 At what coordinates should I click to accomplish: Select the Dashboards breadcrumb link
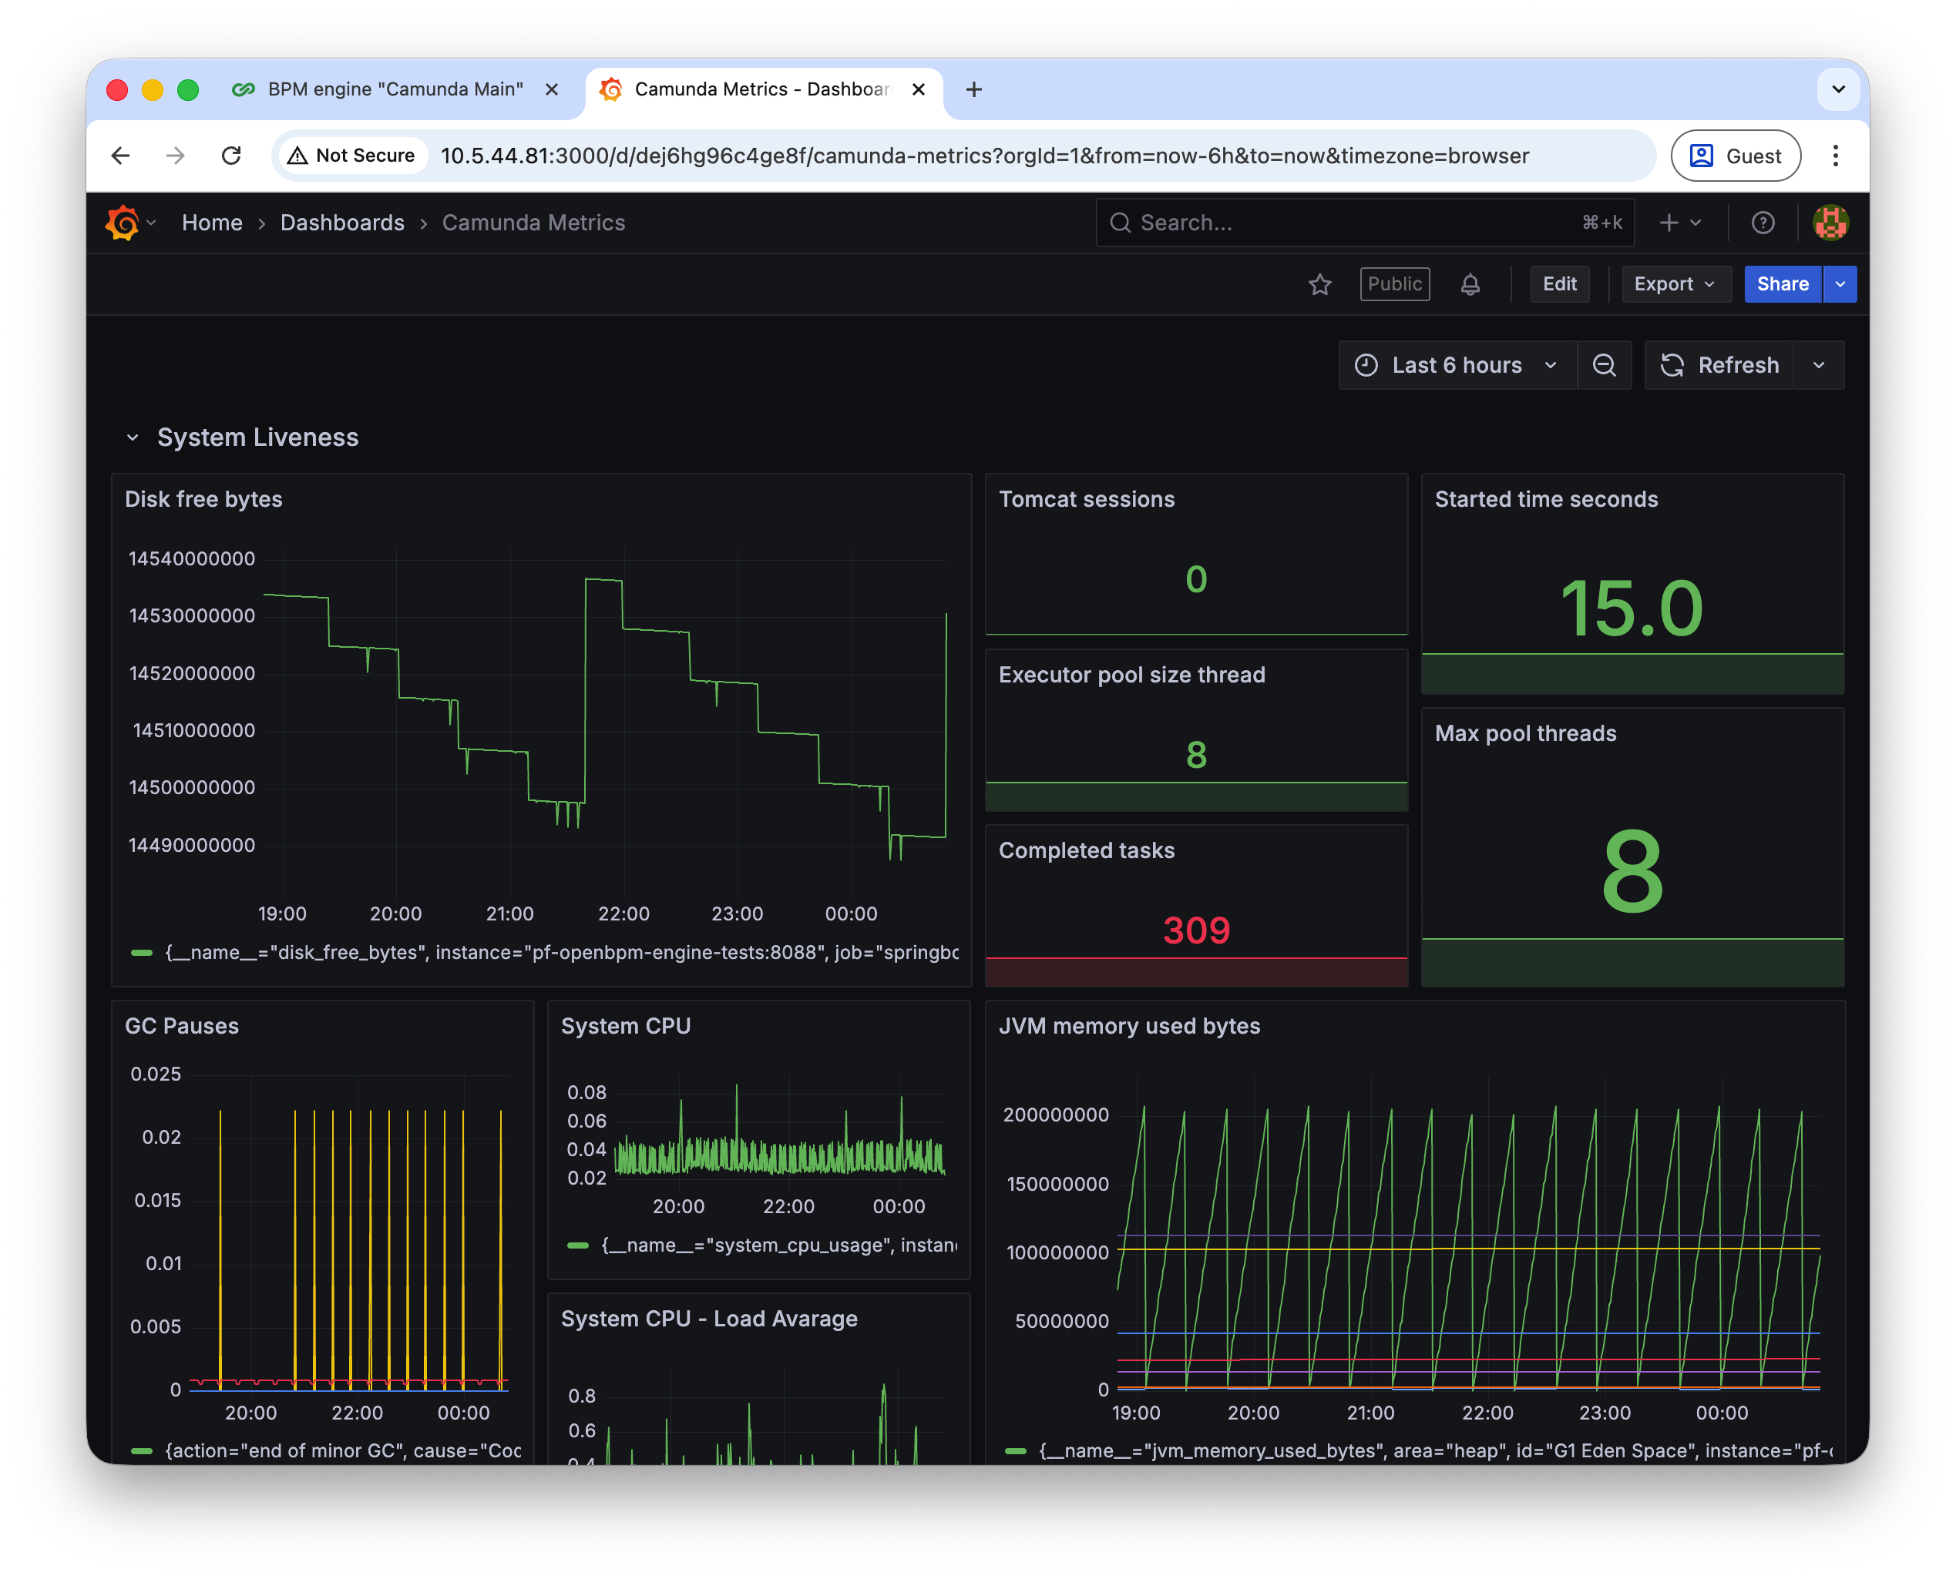pyautogui.click(x=342, y=222)
